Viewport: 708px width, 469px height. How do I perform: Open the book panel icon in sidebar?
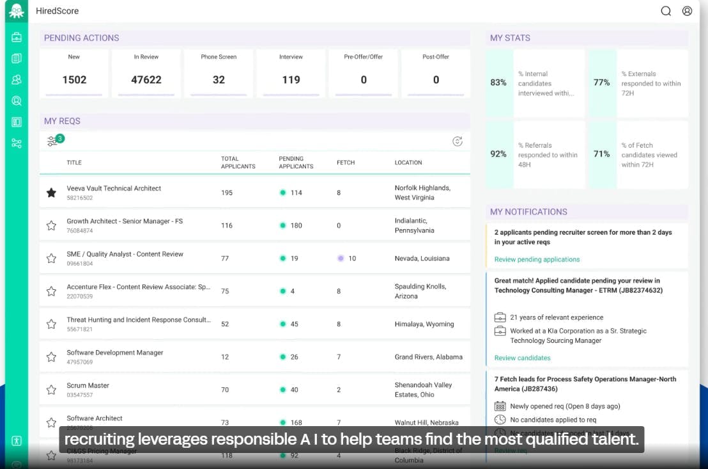(x=16, y=122)
